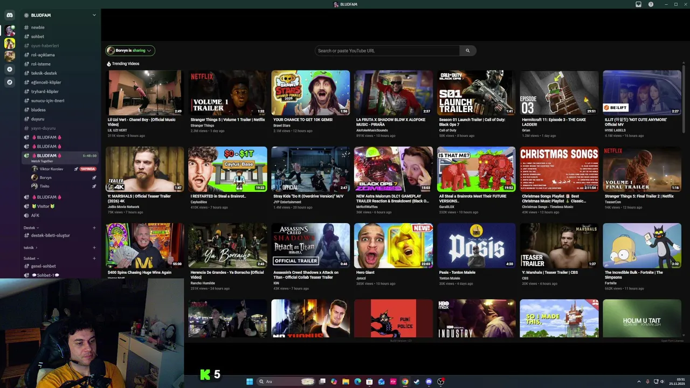
Task: Click rocket icon next to Borvyn
Action: [94, 177]
